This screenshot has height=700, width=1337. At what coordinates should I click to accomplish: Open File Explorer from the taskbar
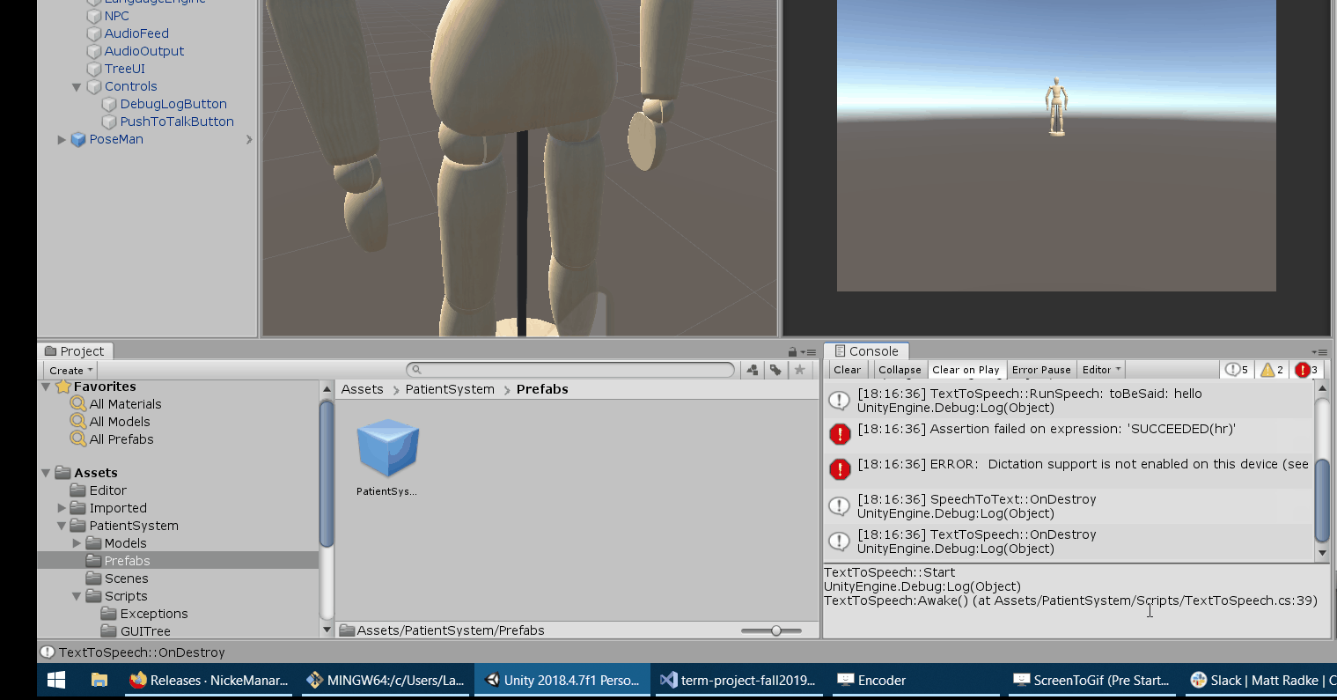pos(99,681)
